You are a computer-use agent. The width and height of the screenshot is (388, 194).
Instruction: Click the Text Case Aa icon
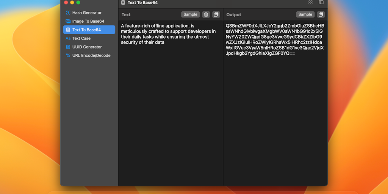tap(68, 38)
